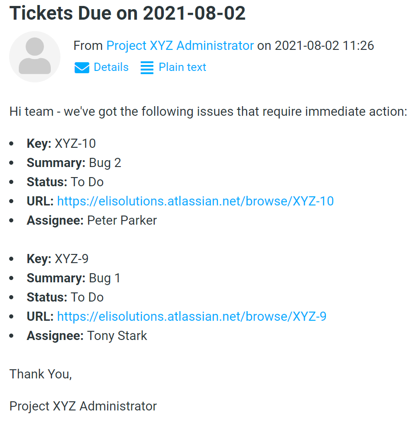Click the Assignee Peter Parker line
417x426 pixels.
(92, 221)
